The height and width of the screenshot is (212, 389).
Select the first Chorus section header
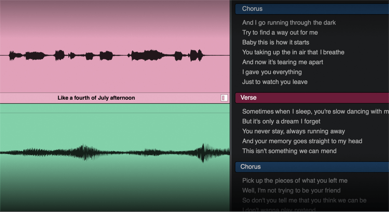click(x=312, y=9)
